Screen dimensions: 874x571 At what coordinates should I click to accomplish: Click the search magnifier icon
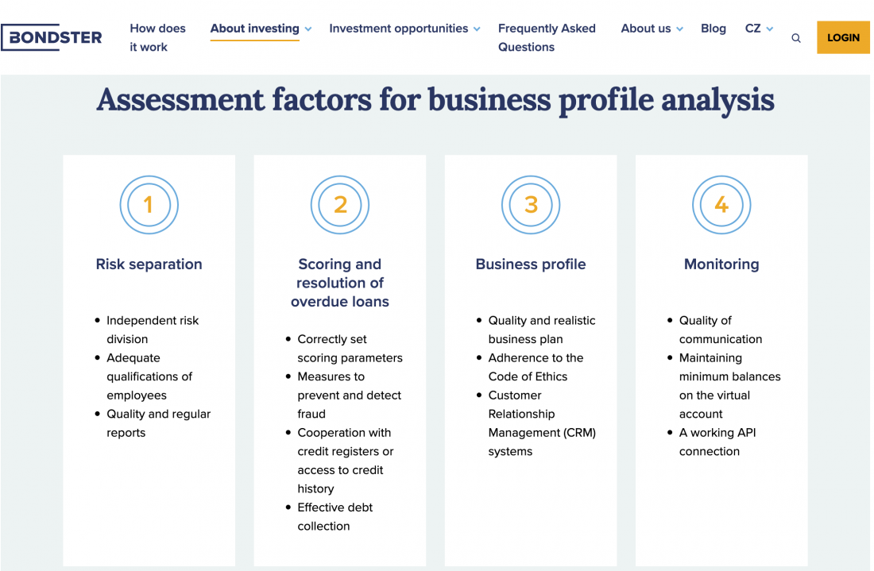795,38
